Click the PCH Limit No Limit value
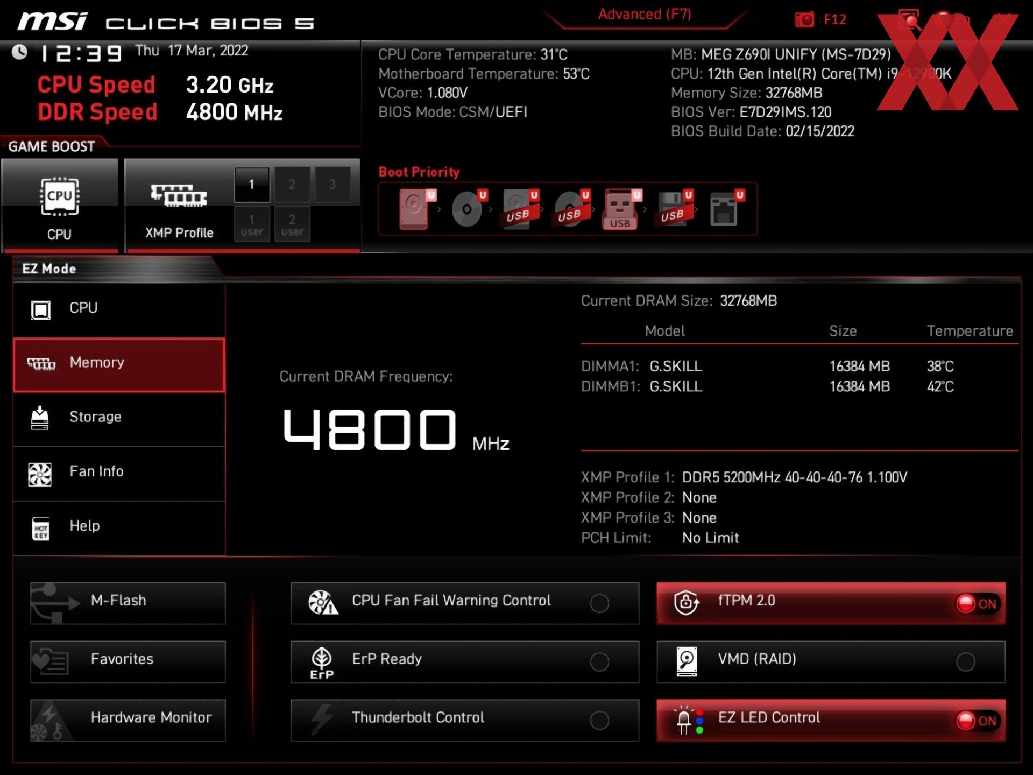The width and height of the screenshot is (1033, 775). coord(710,538)
